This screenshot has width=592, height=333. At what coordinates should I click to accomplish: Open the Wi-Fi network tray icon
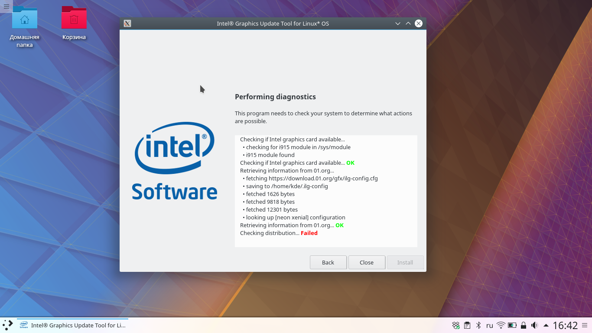coord(501,325)
